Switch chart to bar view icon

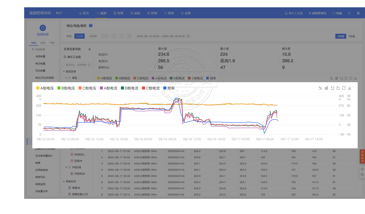[326, 88]
